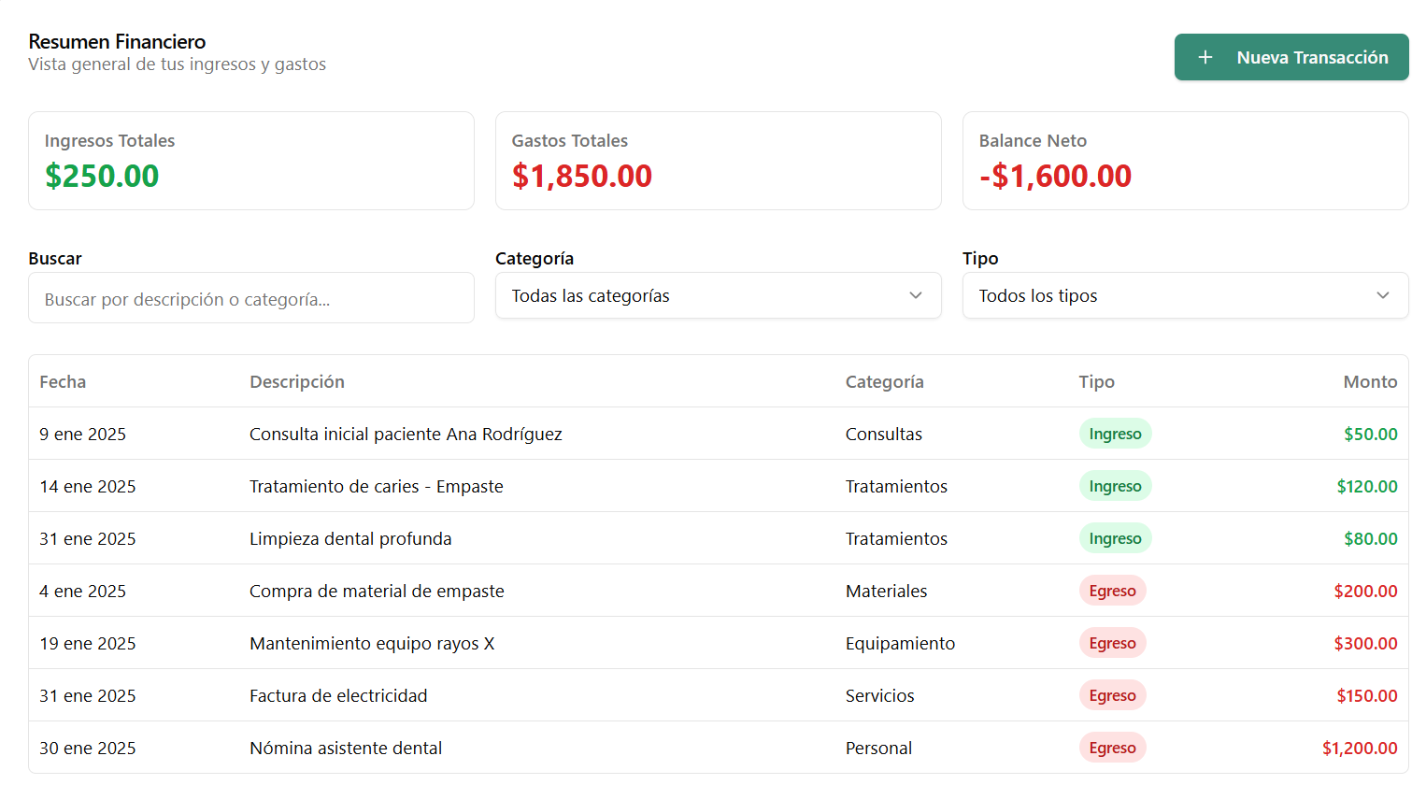The width and height of the screenshot is (1426, 799).
Task: Click the -$1,600.00 net balance value
Action: coord(1055,176)
